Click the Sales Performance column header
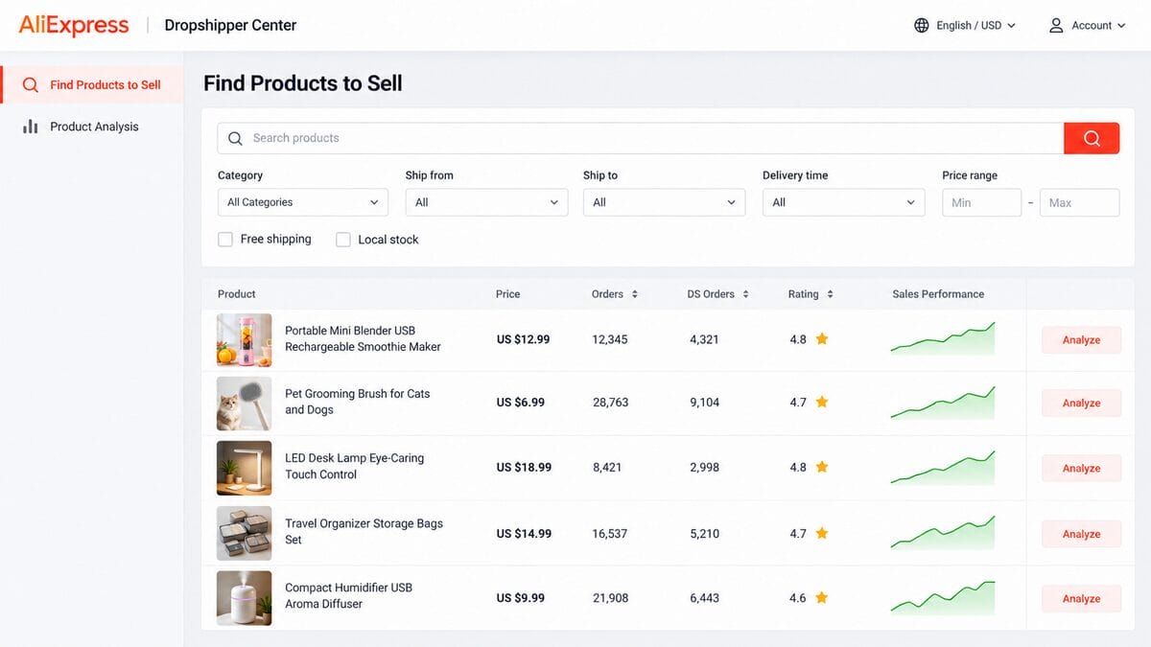 click(x=938, y=294)
